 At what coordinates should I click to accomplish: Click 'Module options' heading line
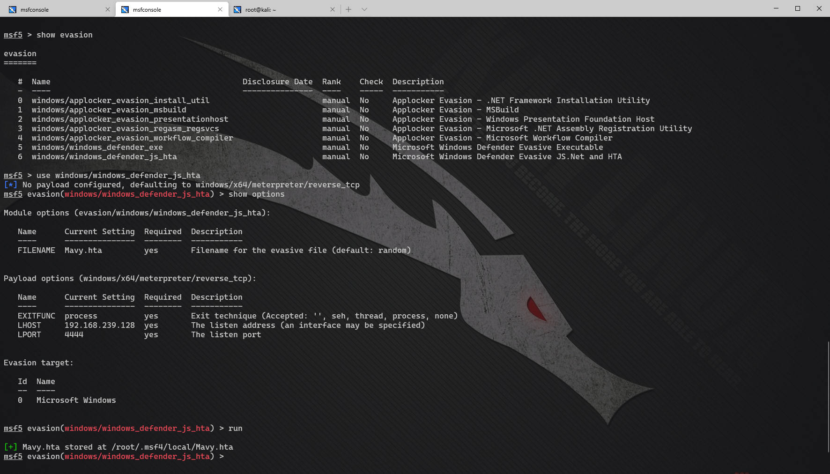(x=137, y=213)
